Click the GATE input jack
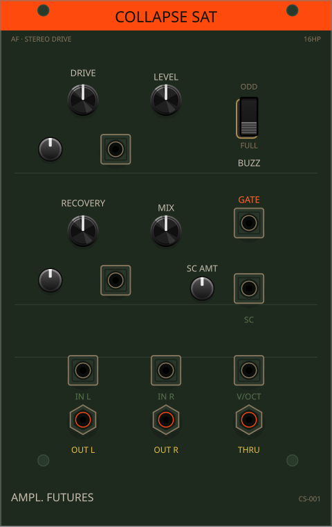 [249, 223]
